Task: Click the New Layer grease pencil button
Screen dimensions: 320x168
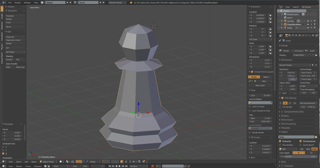Action: pos(260,85)
